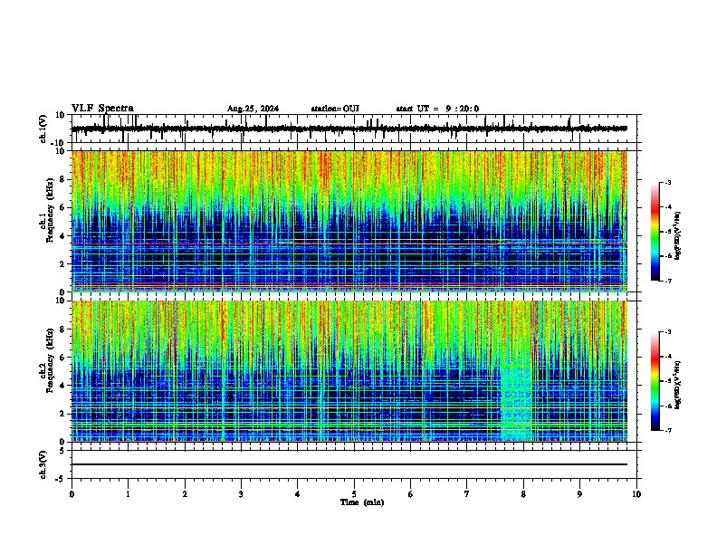
Task: Click the date text "Aug.25, 2024"
Action: [253, 109]
